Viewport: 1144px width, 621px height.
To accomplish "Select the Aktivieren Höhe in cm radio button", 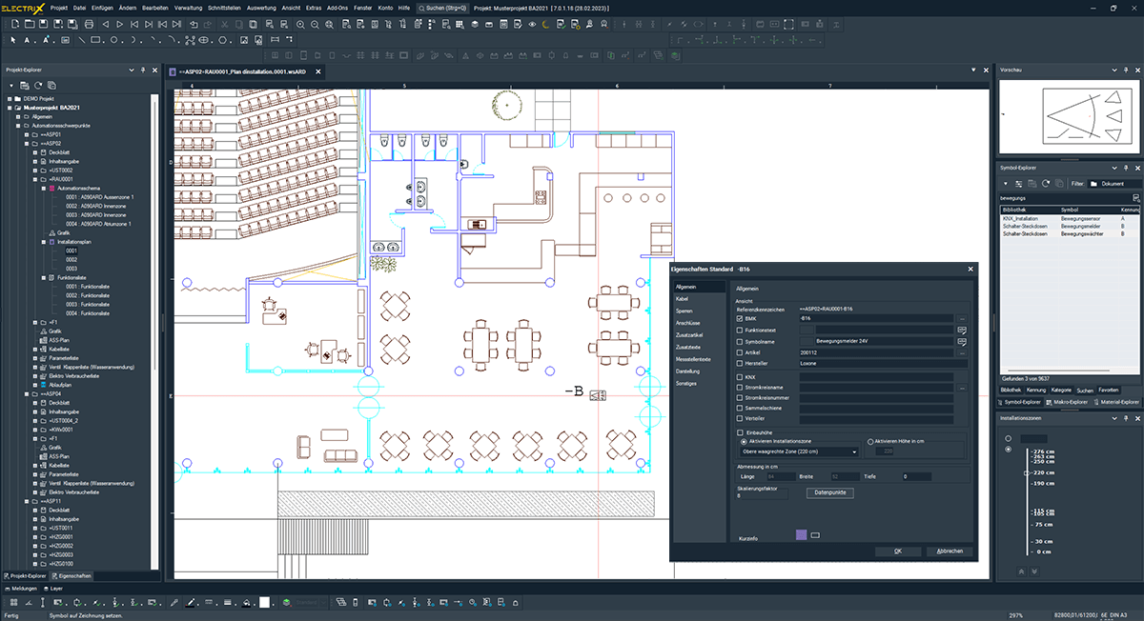I will point(869,441).
